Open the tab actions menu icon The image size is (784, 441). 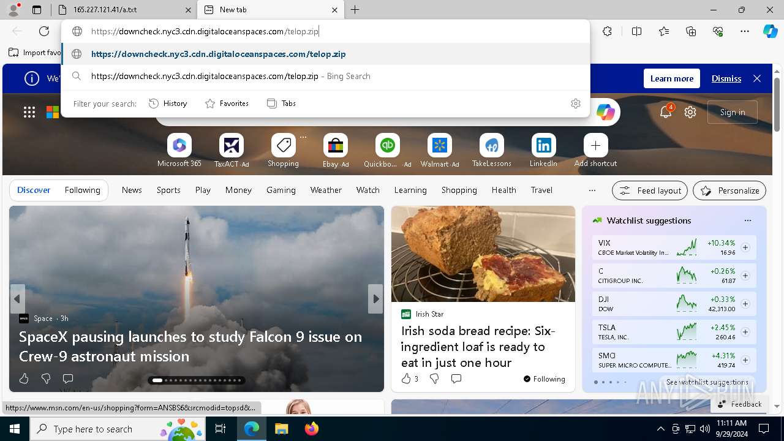(37, 10)
